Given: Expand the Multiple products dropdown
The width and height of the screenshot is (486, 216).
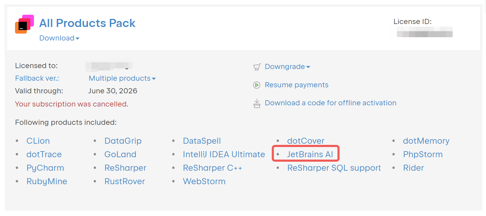Looking at the screenshot, I should (x=122, y=78).
